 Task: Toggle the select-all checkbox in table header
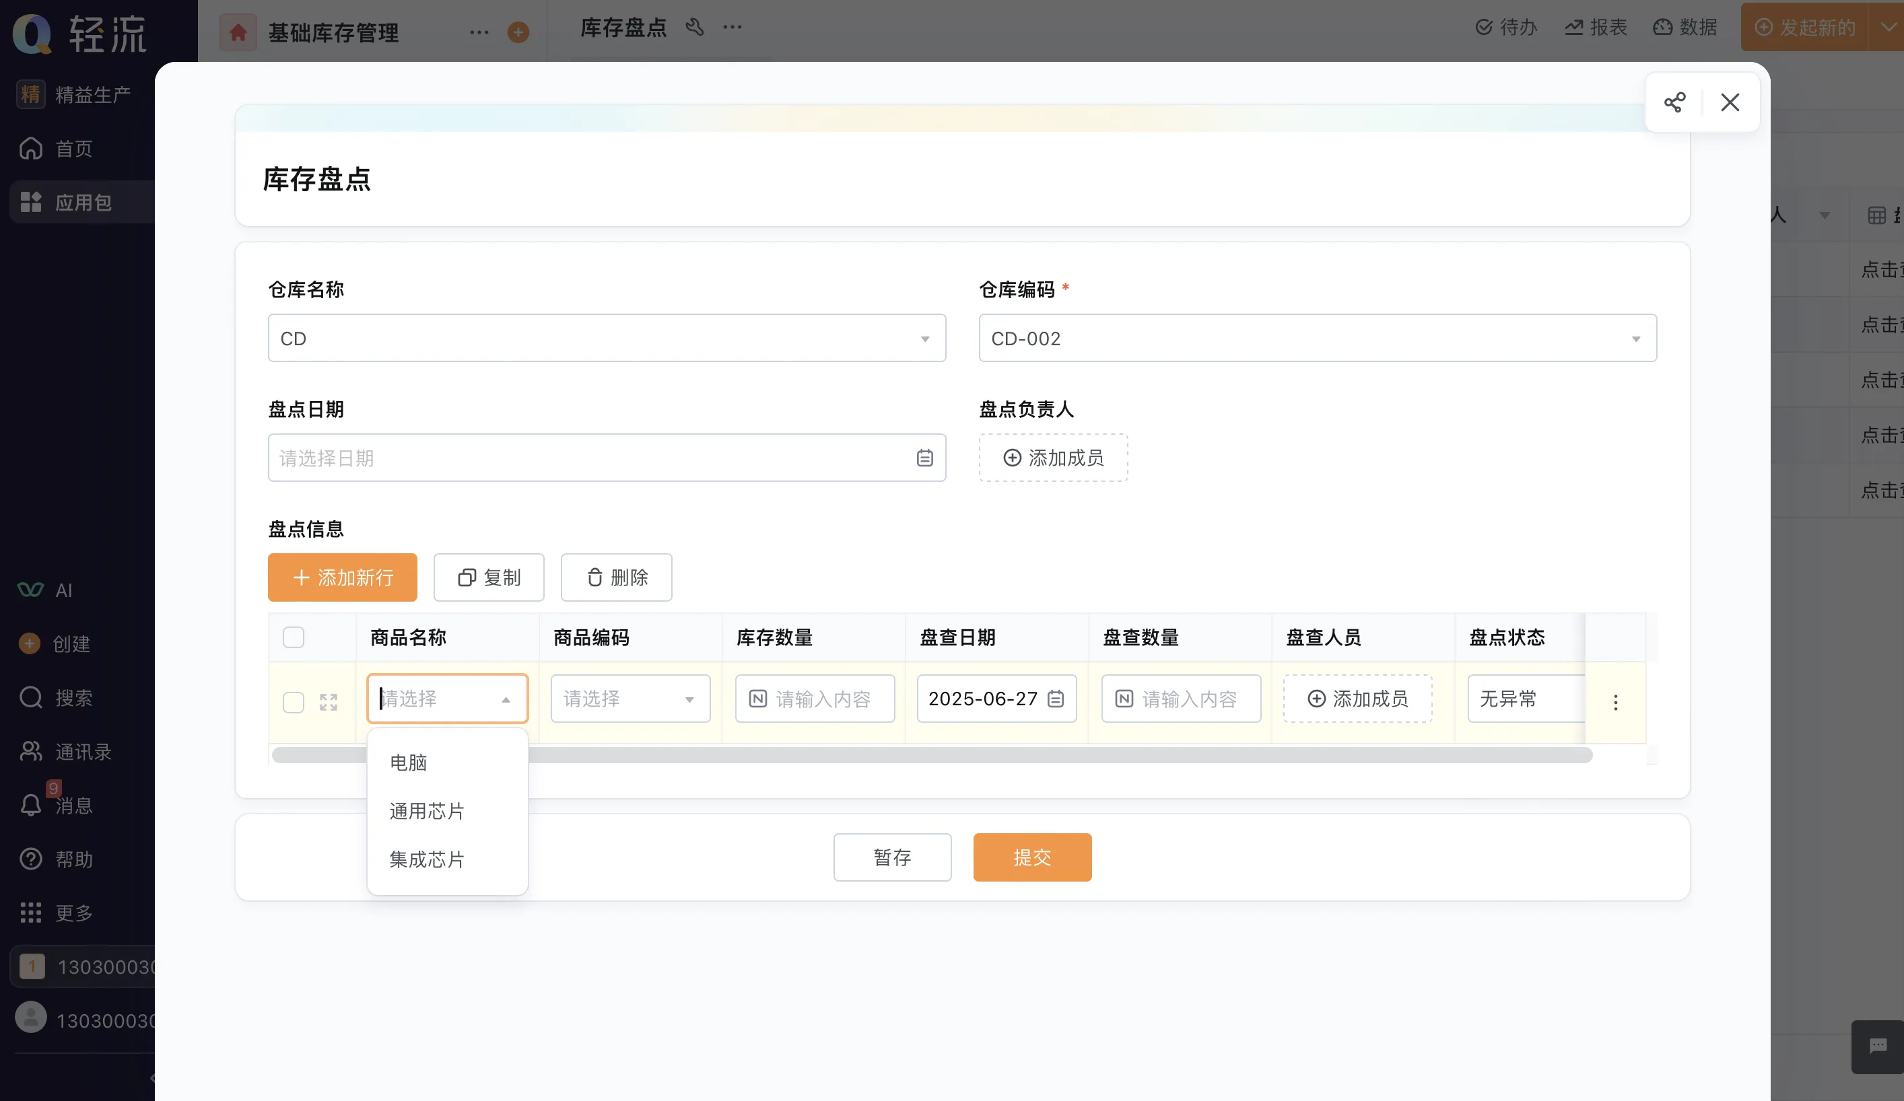293,637
